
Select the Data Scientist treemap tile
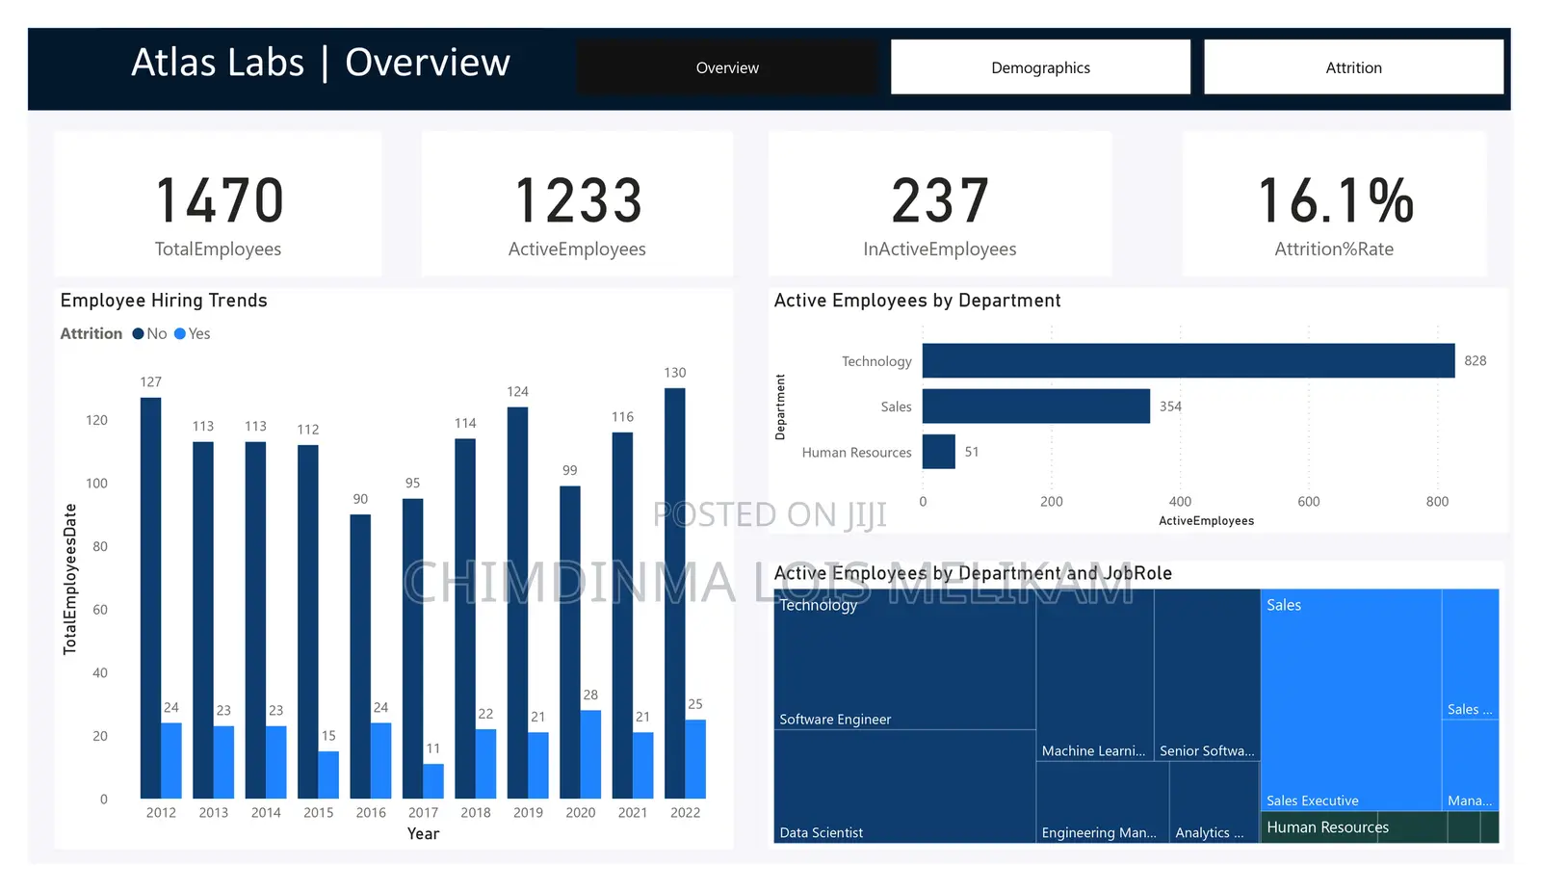pos(904,787)
